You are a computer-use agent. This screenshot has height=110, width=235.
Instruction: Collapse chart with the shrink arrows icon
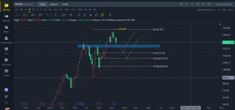tap(203, 4)
